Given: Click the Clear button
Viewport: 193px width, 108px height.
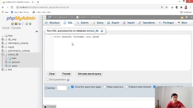Looking at the screenshot, I should 52,74.
